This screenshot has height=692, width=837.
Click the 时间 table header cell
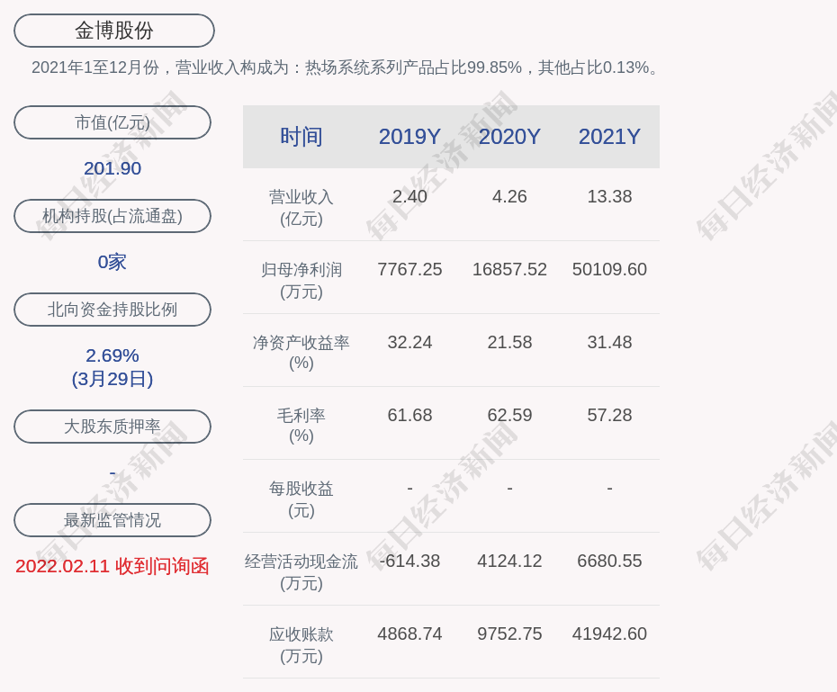pos(301,137)
